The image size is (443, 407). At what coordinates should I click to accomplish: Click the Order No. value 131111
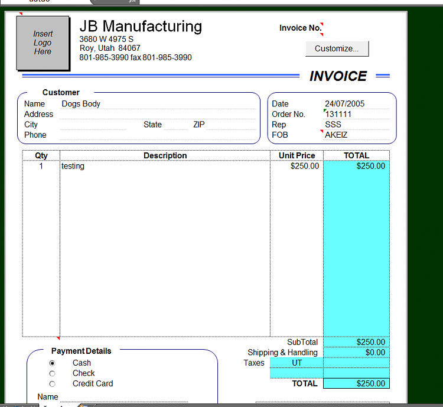(x=338, y=114)
